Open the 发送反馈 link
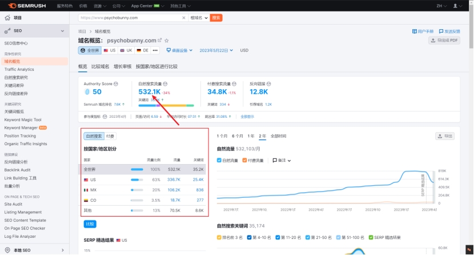Screen dimensions: 474x255 click(x=449, y=31)
